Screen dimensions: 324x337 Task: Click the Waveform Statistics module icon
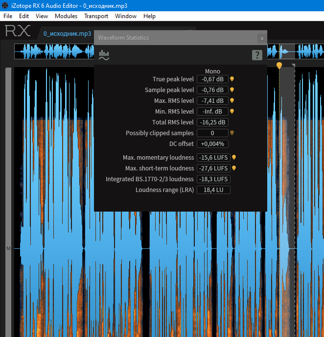pos(104,55)
